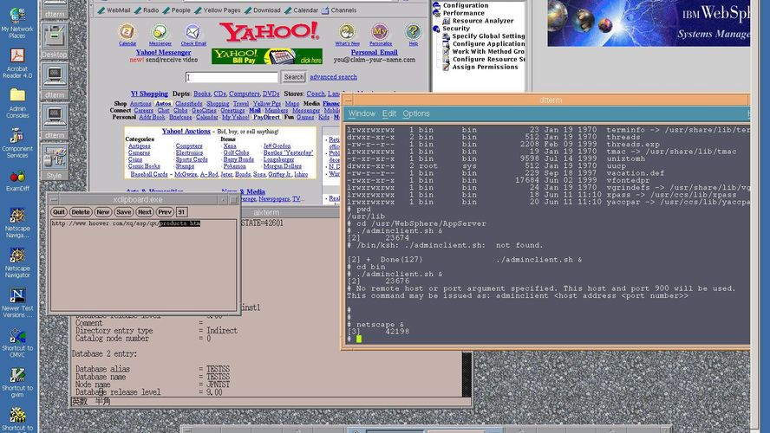
Task: Select Work With Method Groups item
Action: pos(488,51)
